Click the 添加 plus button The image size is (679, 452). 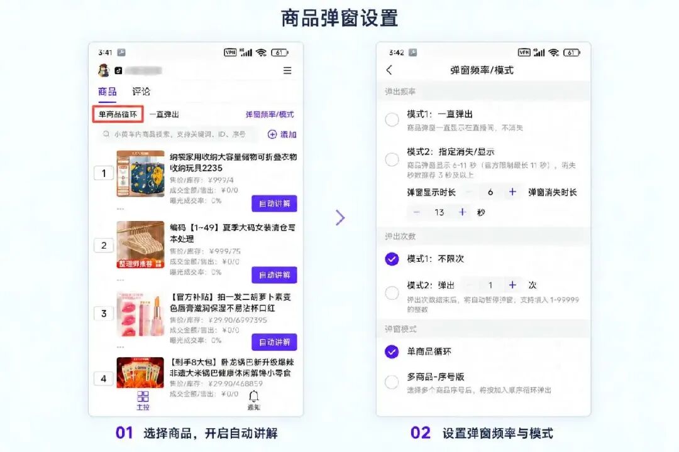(282, 134)
